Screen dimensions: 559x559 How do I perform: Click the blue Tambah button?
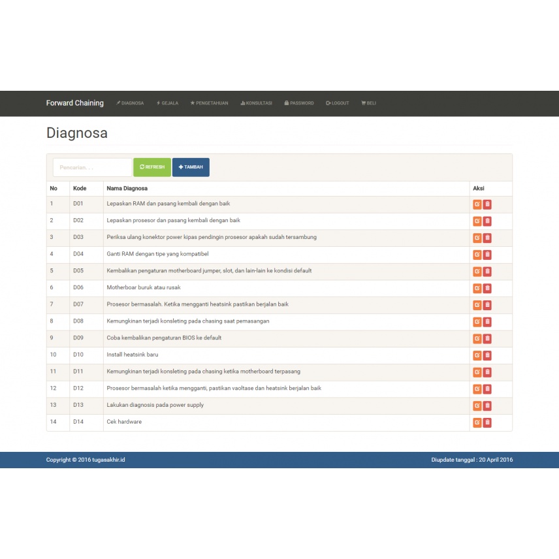pyautogui.click(x=191, y=167)
